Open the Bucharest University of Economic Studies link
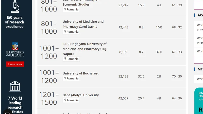Viewport: 203px width, 114px height. (x=80, y=3)
